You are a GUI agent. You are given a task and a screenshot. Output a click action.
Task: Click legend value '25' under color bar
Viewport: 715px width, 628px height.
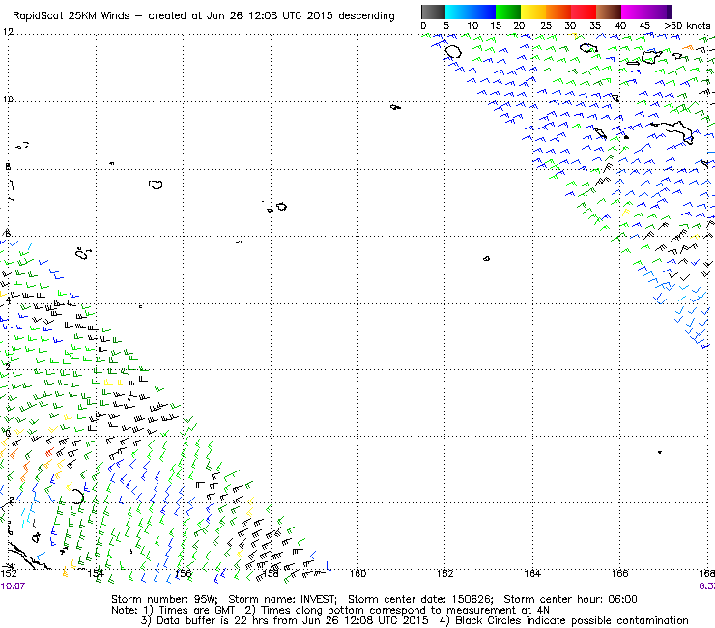pyautogui.click(x=546, y=26)
